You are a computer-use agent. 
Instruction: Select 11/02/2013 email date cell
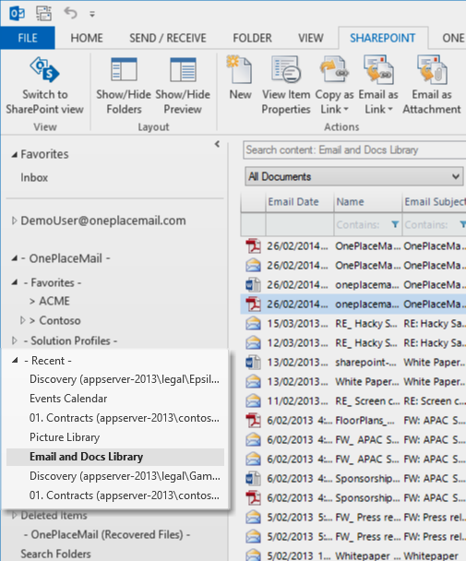(297, 401)
